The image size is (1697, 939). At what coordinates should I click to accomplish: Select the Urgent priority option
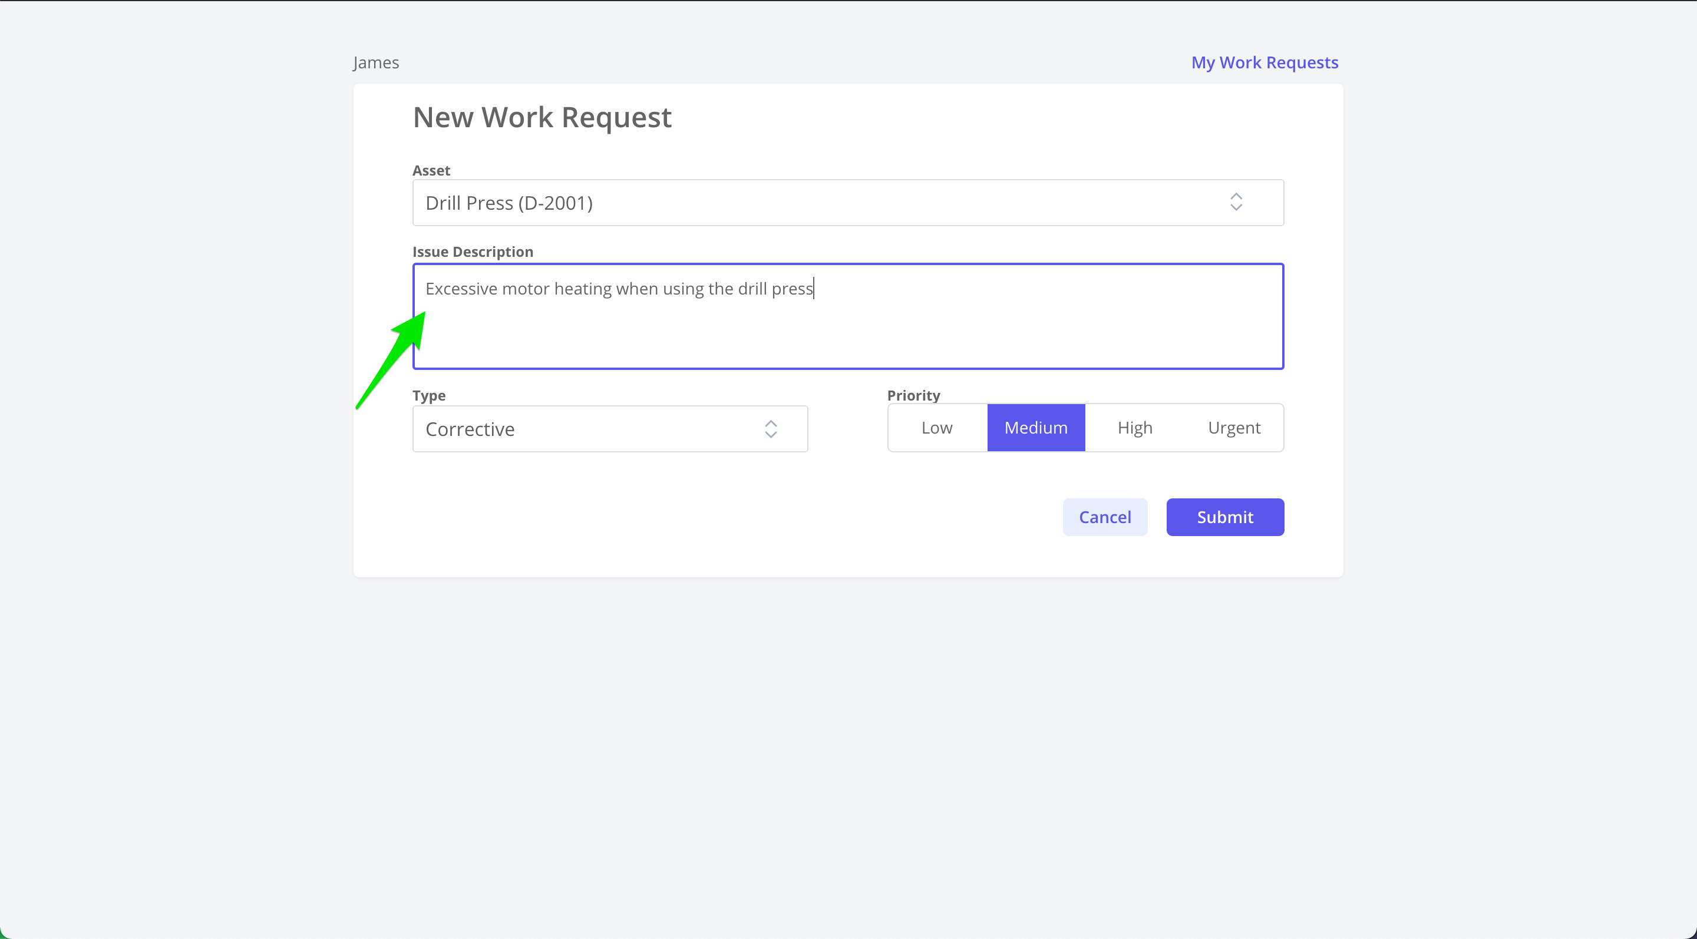coord(1234,427)
